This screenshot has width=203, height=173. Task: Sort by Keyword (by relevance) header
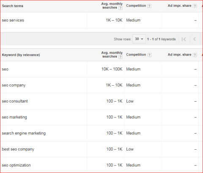pos(21,55)
